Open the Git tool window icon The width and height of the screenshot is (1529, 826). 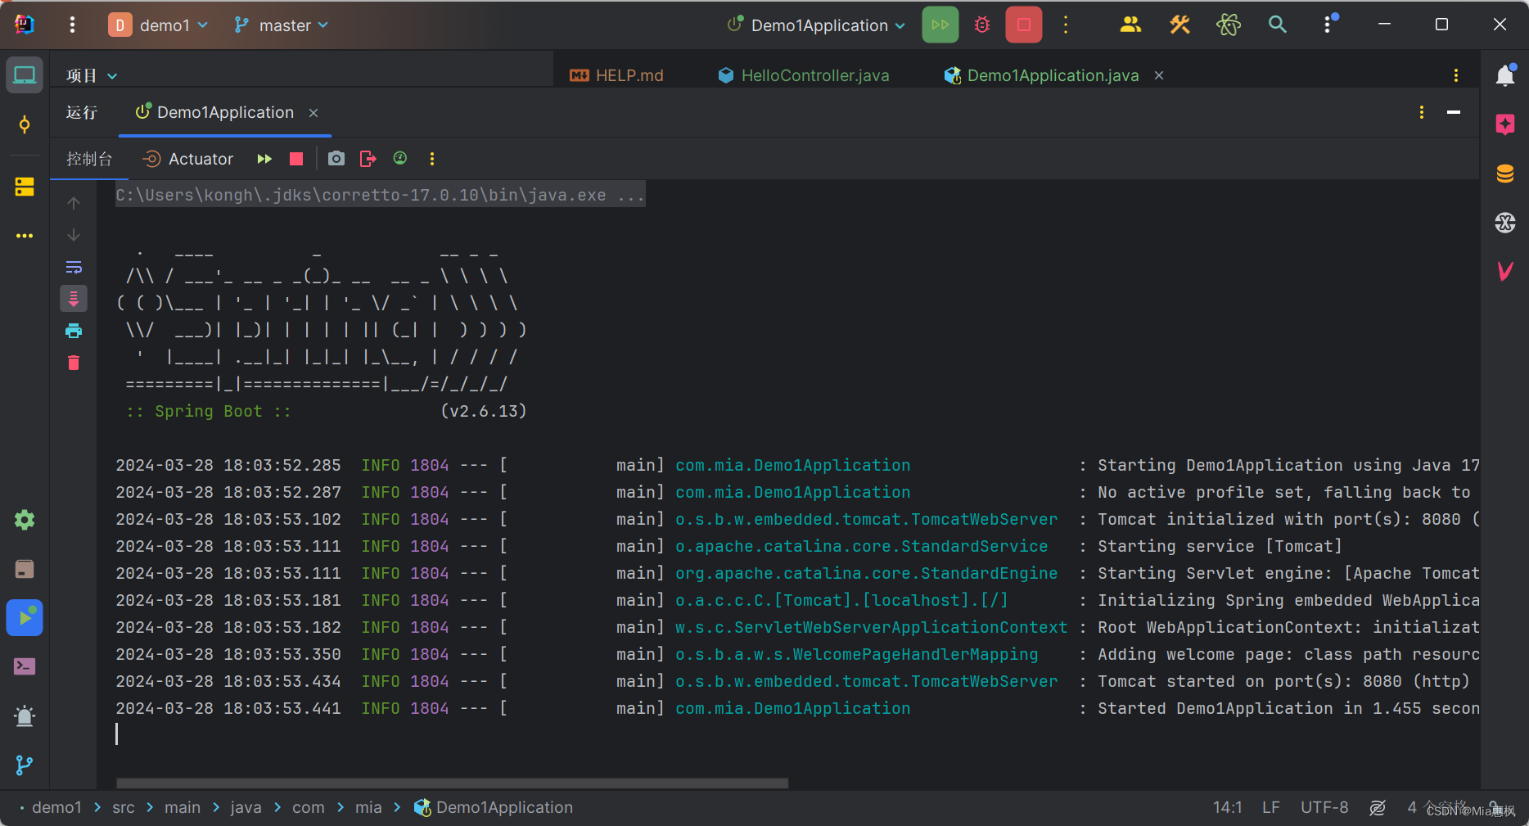pos(25,765)
